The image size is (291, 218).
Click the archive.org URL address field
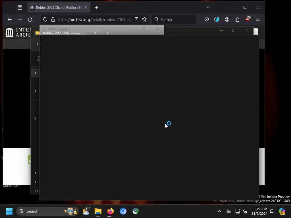pos(94,20)
